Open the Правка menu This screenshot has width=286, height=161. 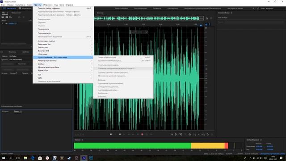click(x=10, y=5)
